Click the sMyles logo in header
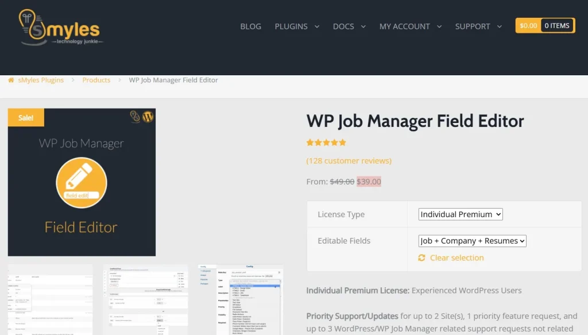Screen dimensions: 588x335 click(x=60, y=27)
